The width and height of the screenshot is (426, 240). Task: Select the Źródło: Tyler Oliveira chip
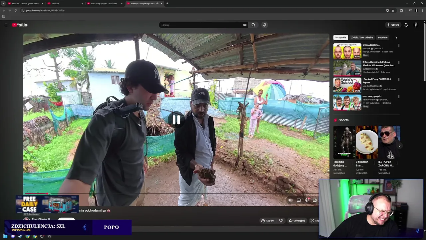point(362,38)
